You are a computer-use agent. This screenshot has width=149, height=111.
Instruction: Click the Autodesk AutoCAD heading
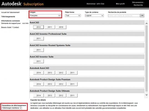[x=39, y=68]
